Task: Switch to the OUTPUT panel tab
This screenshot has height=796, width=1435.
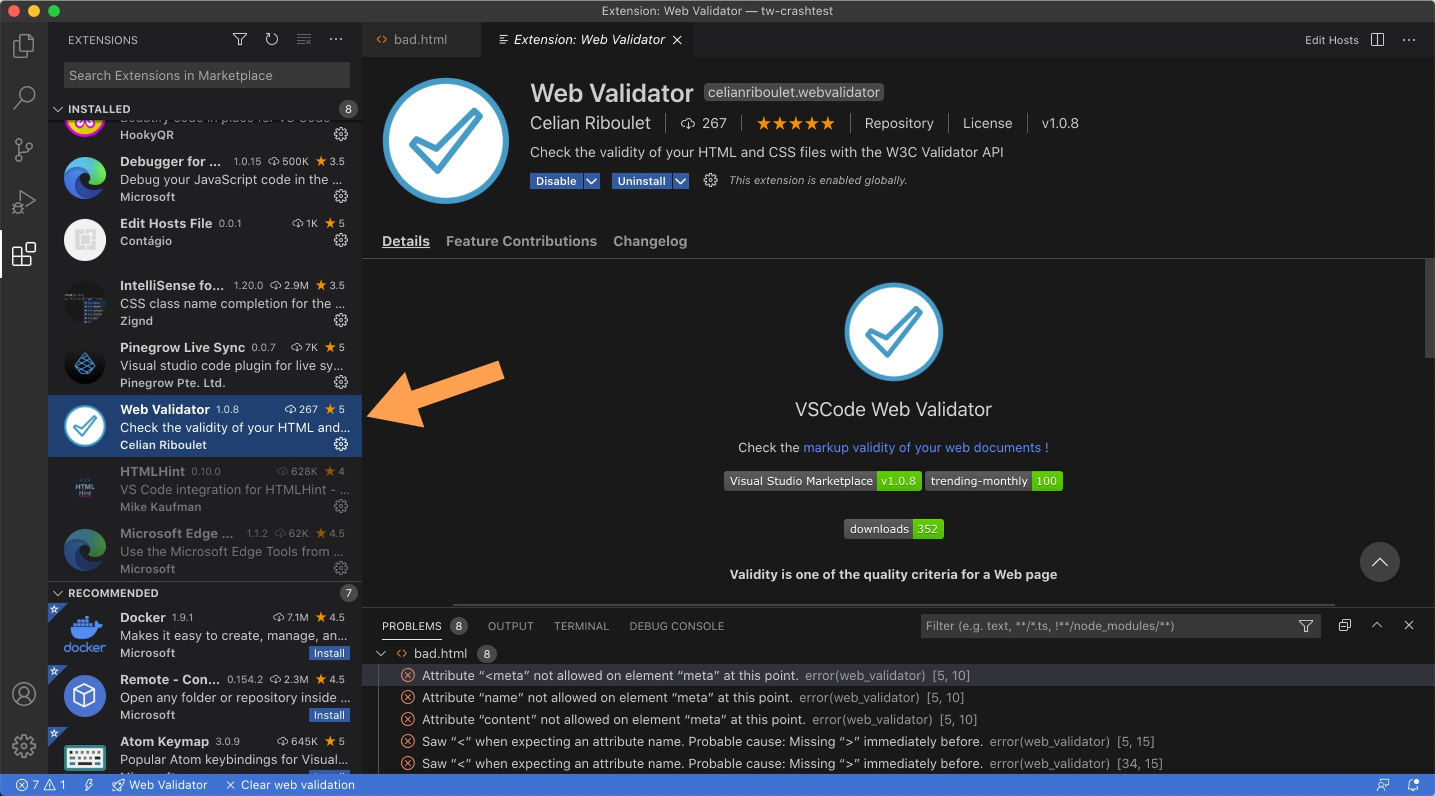Action: coord(511,626)
